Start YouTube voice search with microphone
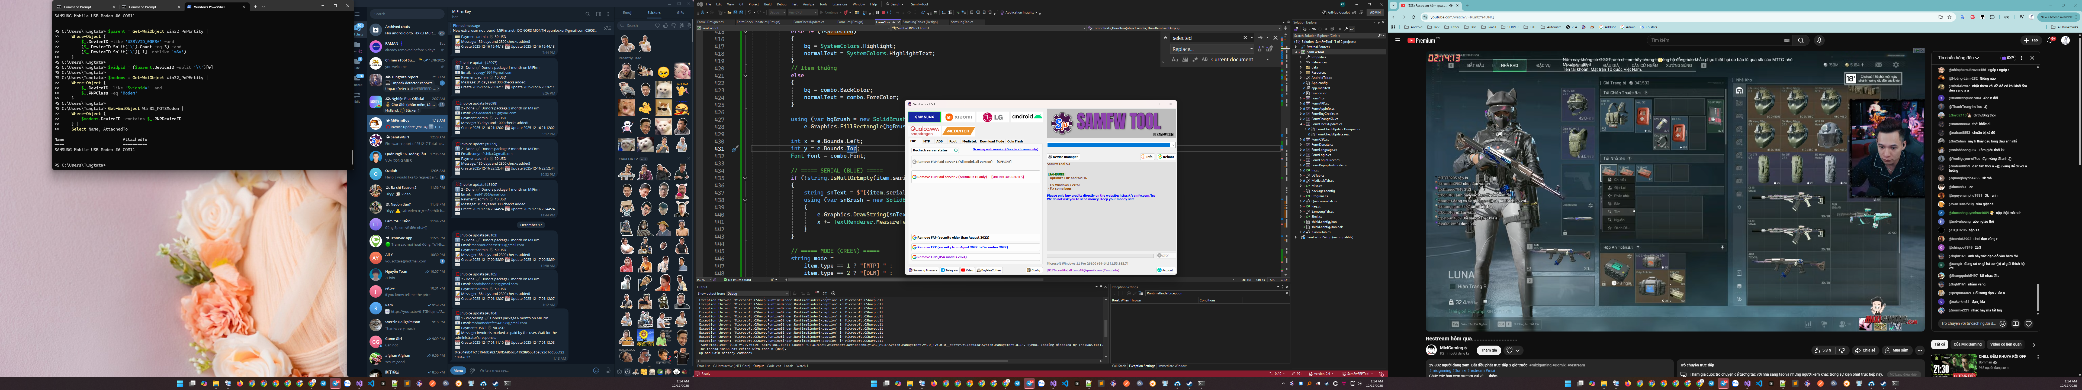The width and height of the screenshot is (2082, 390). (x=1819, y=40)
